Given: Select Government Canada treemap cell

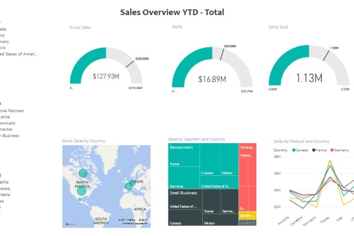Looking at the screenshot, I should click(210, 159).
